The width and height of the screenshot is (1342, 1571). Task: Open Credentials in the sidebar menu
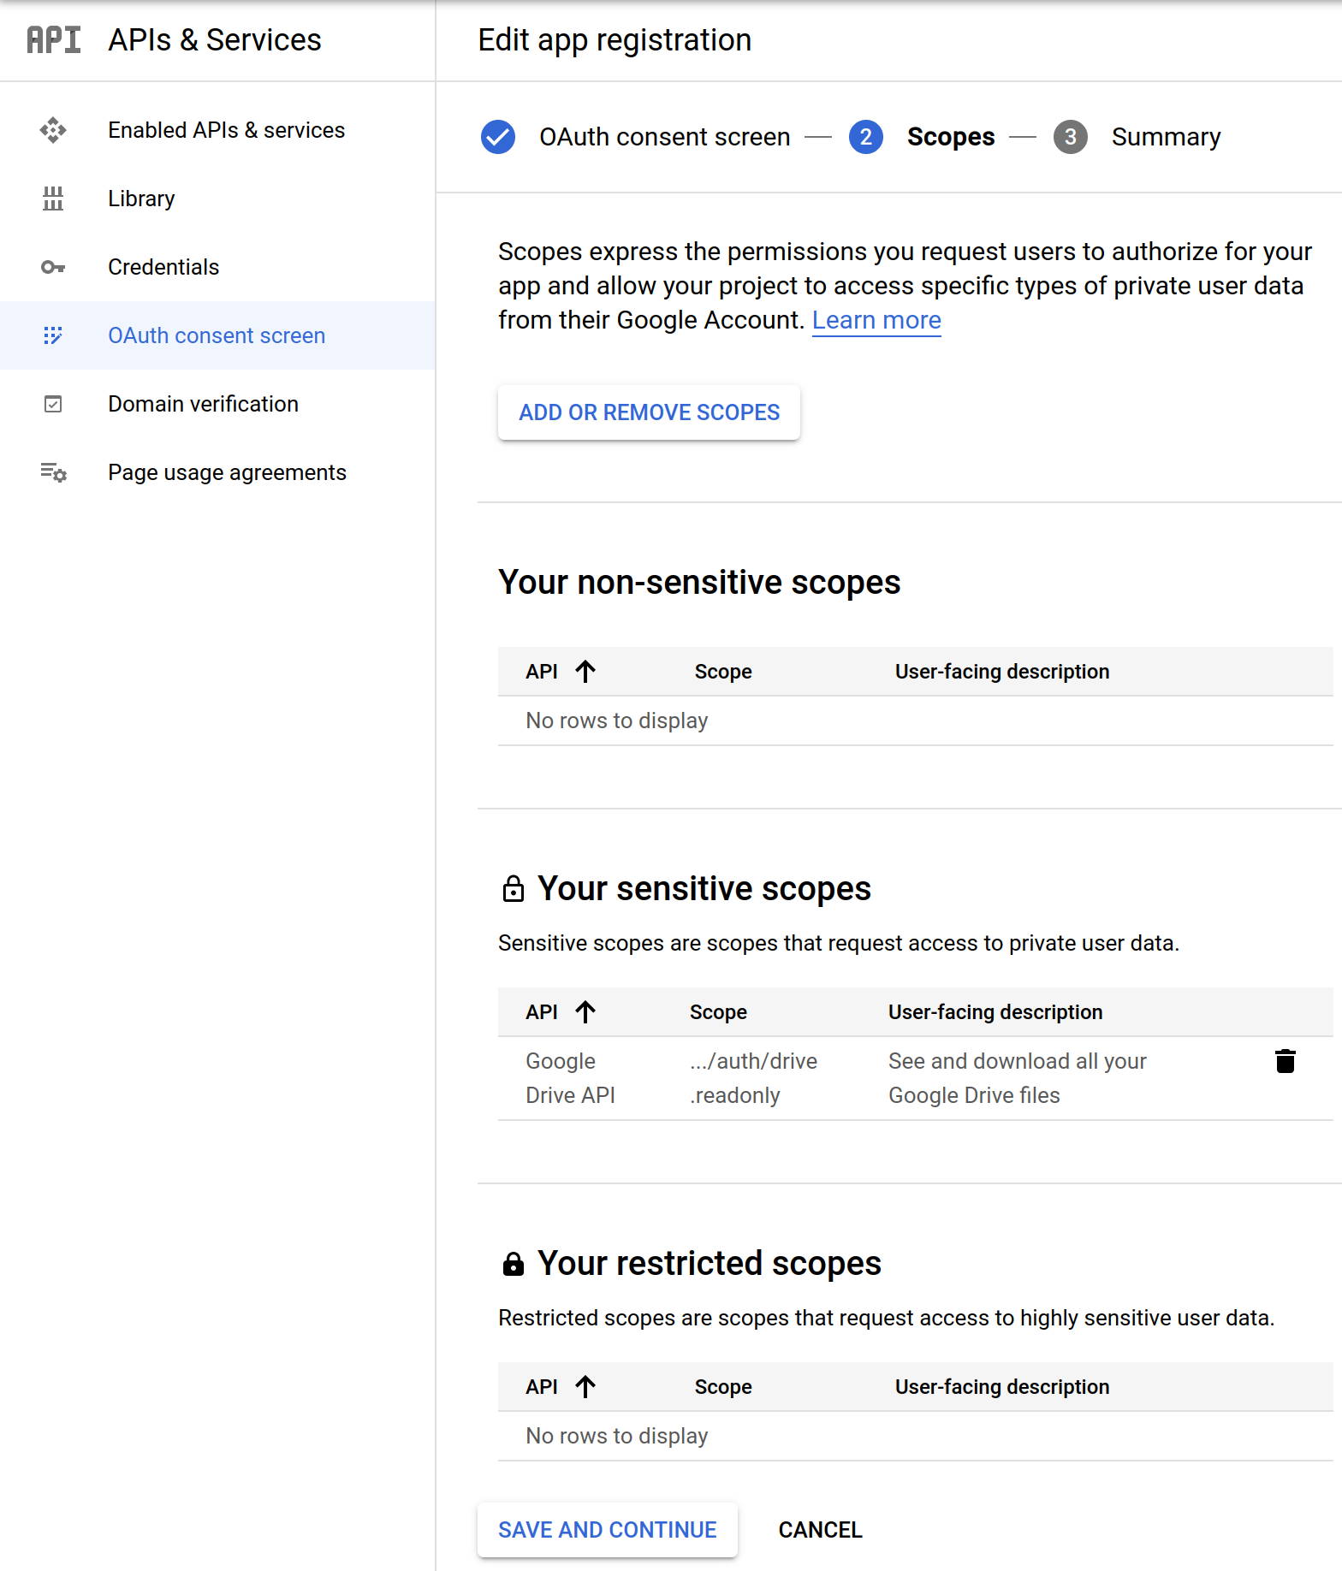point(163,267)
